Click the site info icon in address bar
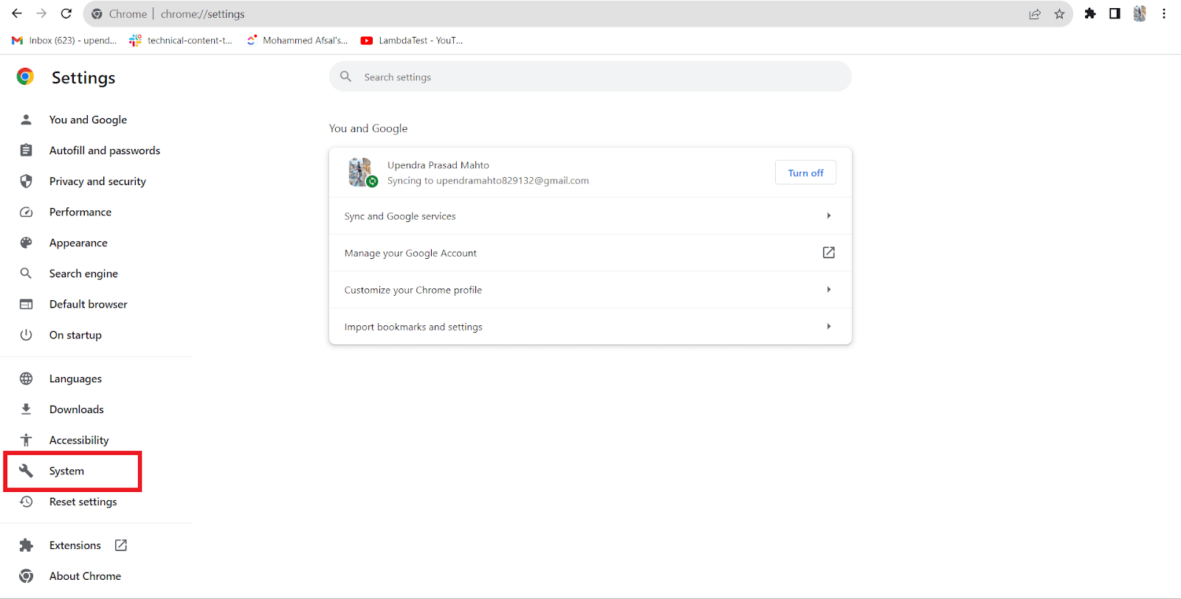This screenshot has height=599, width=1181. tap(97, 14)
